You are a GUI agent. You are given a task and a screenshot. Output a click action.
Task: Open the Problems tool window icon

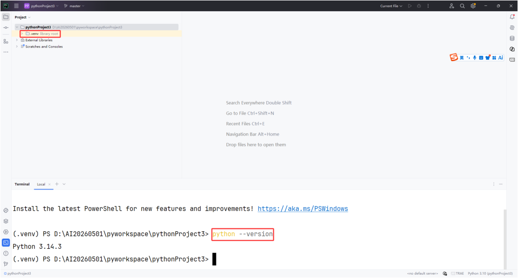tap(6, 253)
